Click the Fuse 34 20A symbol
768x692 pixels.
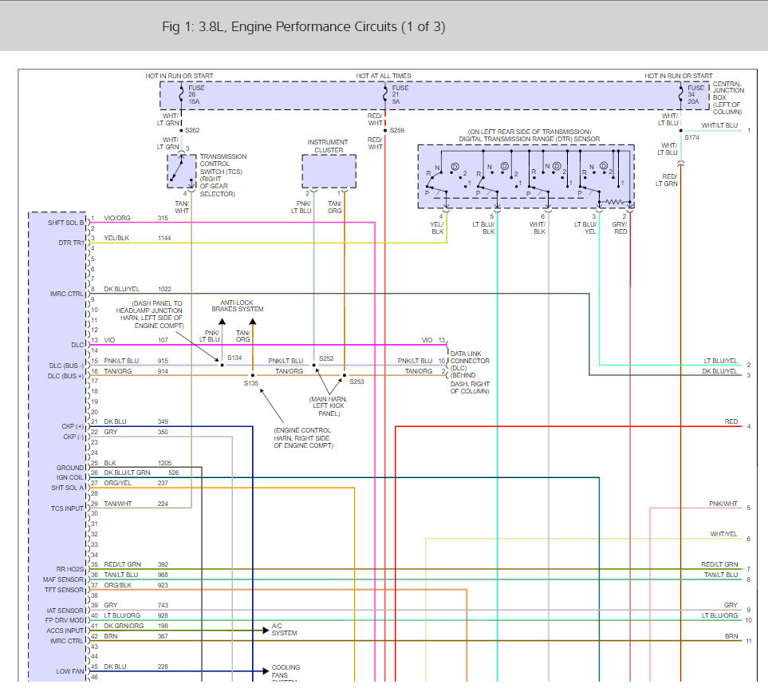pos(680,94)
